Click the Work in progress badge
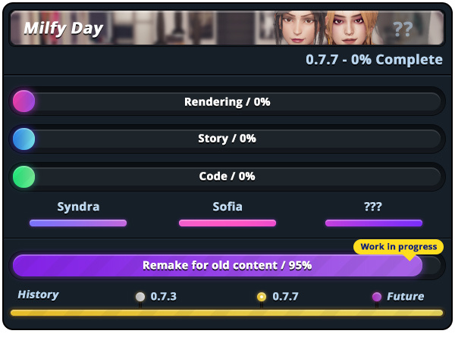Viewport: 455px width, 340px height. tap(398, 247)
